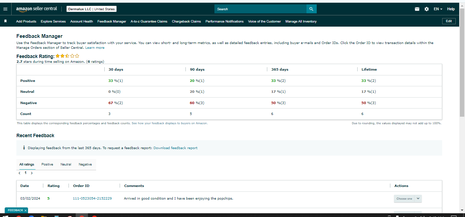Click the 90 days column header

tap(197, 69)
